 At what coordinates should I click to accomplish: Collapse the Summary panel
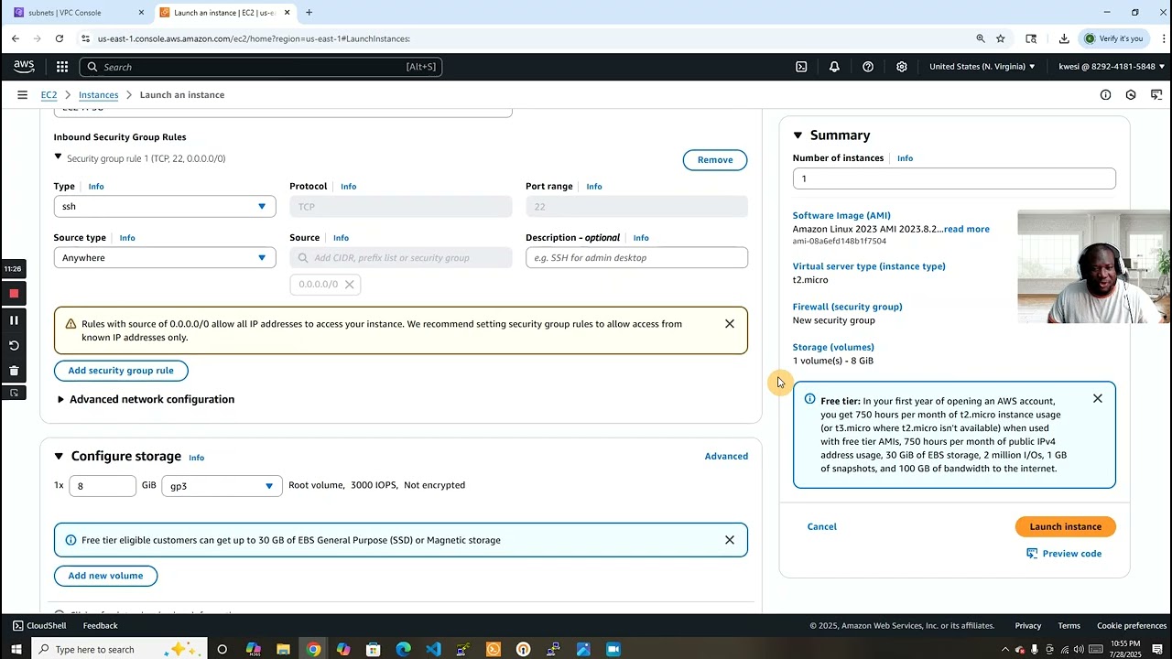(798, 135)
